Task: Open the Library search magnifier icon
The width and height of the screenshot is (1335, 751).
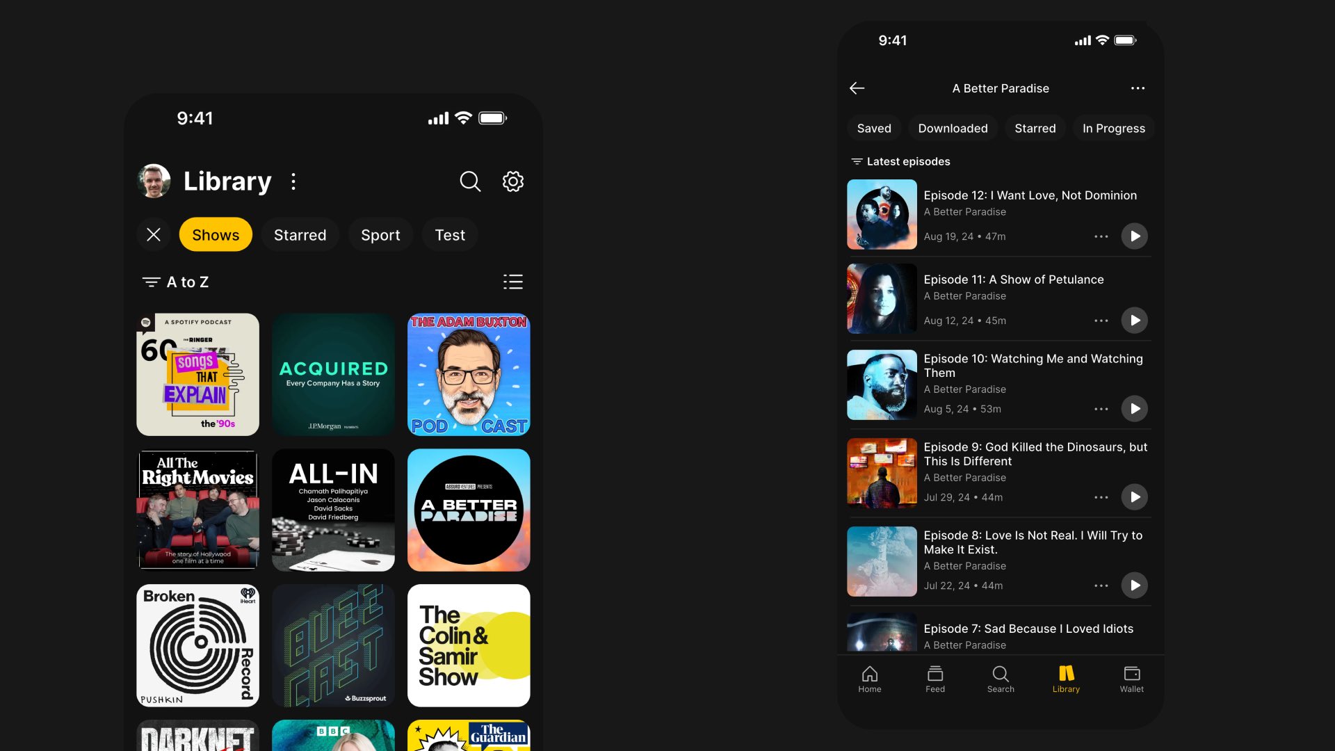Action: point(470,181)
